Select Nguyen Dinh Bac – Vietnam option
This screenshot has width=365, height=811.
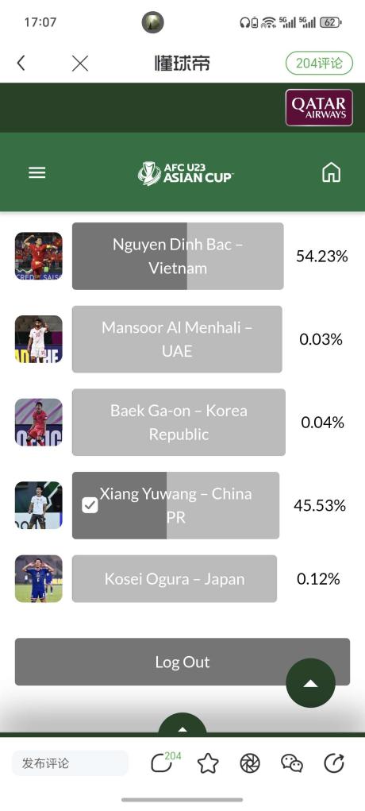(178, 256)
